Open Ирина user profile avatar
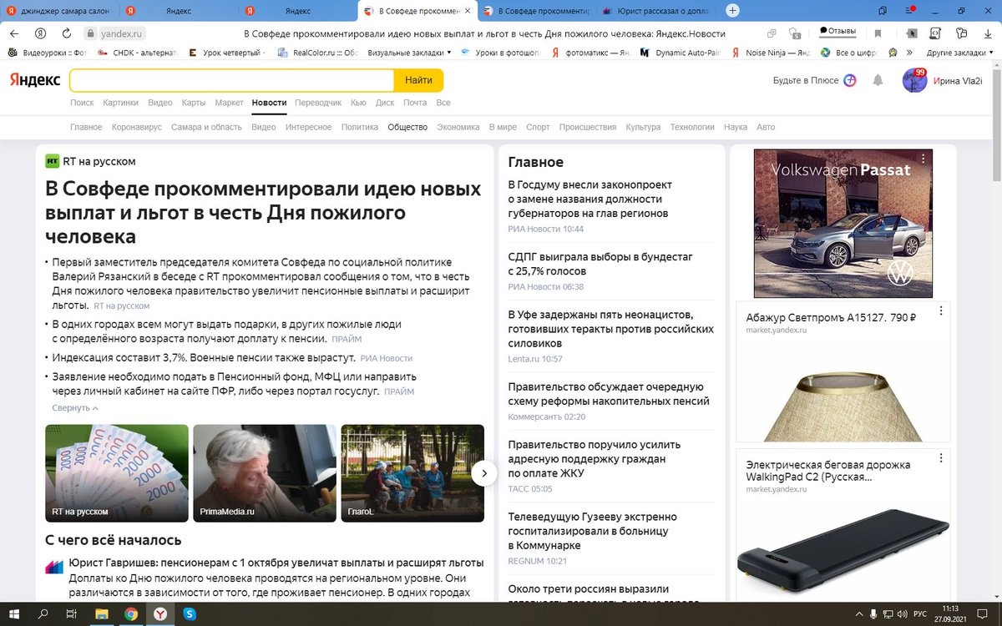The image size is (1002, 626). (915, 80)
